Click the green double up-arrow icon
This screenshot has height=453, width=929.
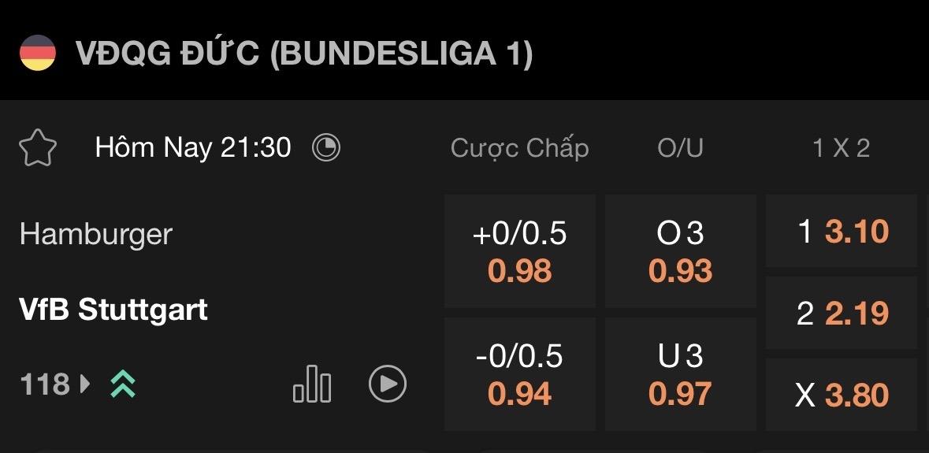123,384
